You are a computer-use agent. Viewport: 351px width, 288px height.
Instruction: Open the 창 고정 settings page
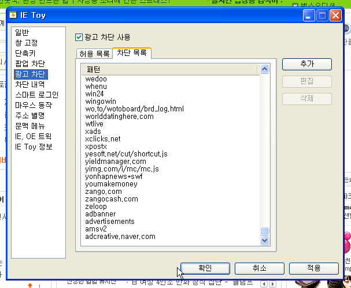tap(26, 43)
